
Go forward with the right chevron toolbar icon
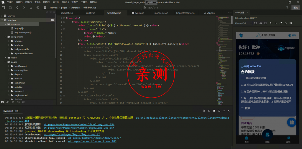[24, 7]
